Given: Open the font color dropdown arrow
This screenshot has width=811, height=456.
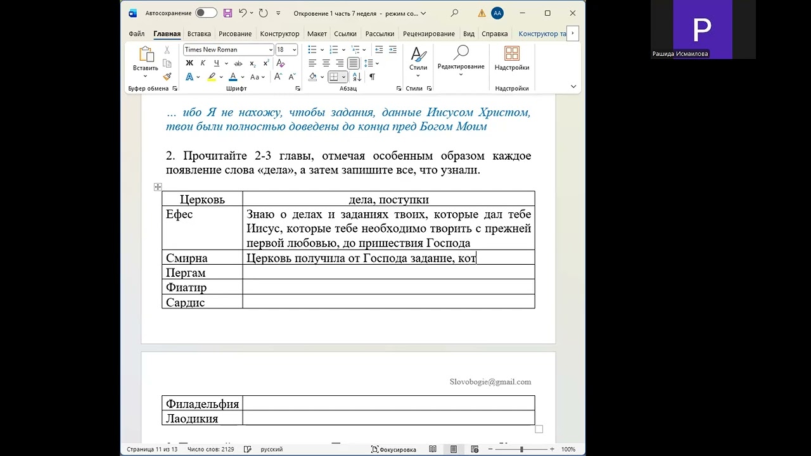Looking at the screenshot, I should click(243, 77).
